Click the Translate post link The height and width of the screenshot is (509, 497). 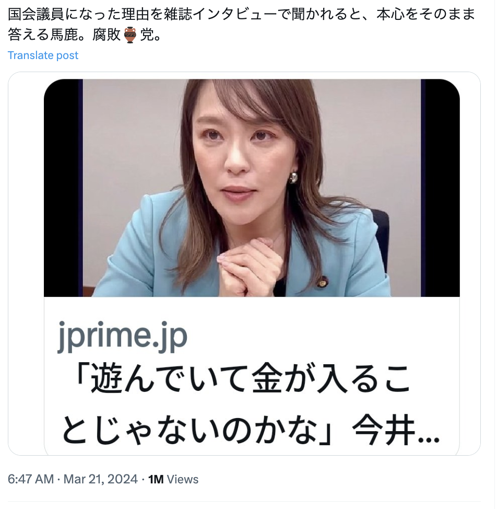click(x=43, y=55)
